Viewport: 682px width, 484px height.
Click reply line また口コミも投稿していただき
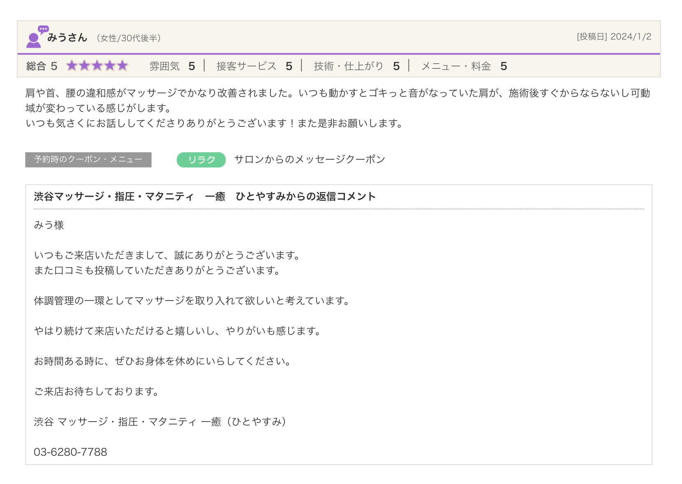(157, 271)
